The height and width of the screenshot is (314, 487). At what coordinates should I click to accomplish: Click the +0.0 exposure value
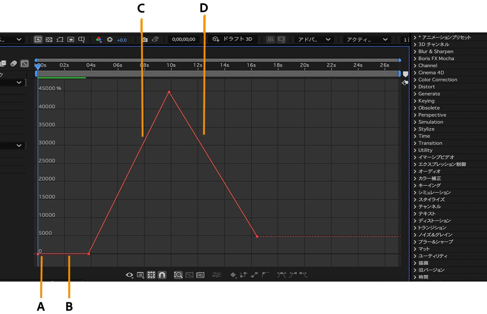pos(122,40)
